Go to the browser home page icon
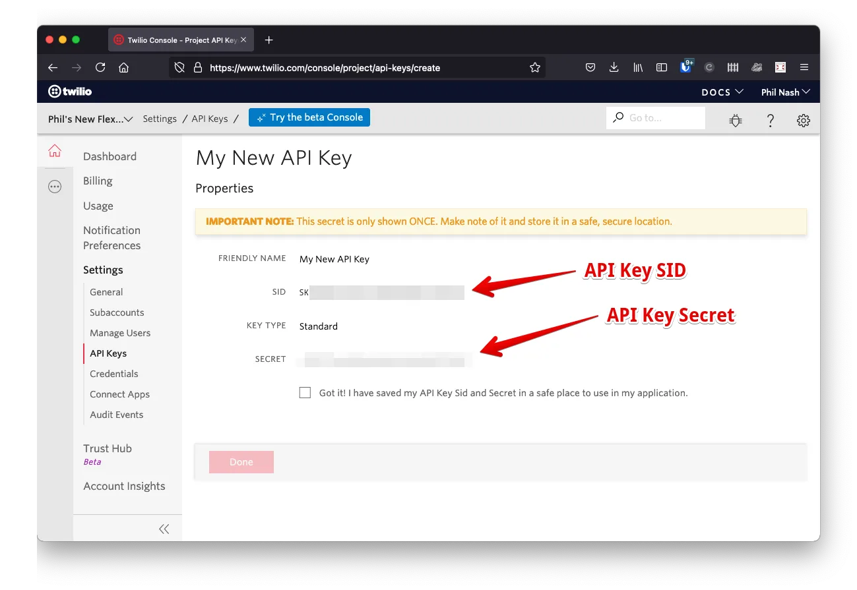 tap(123, 67)
